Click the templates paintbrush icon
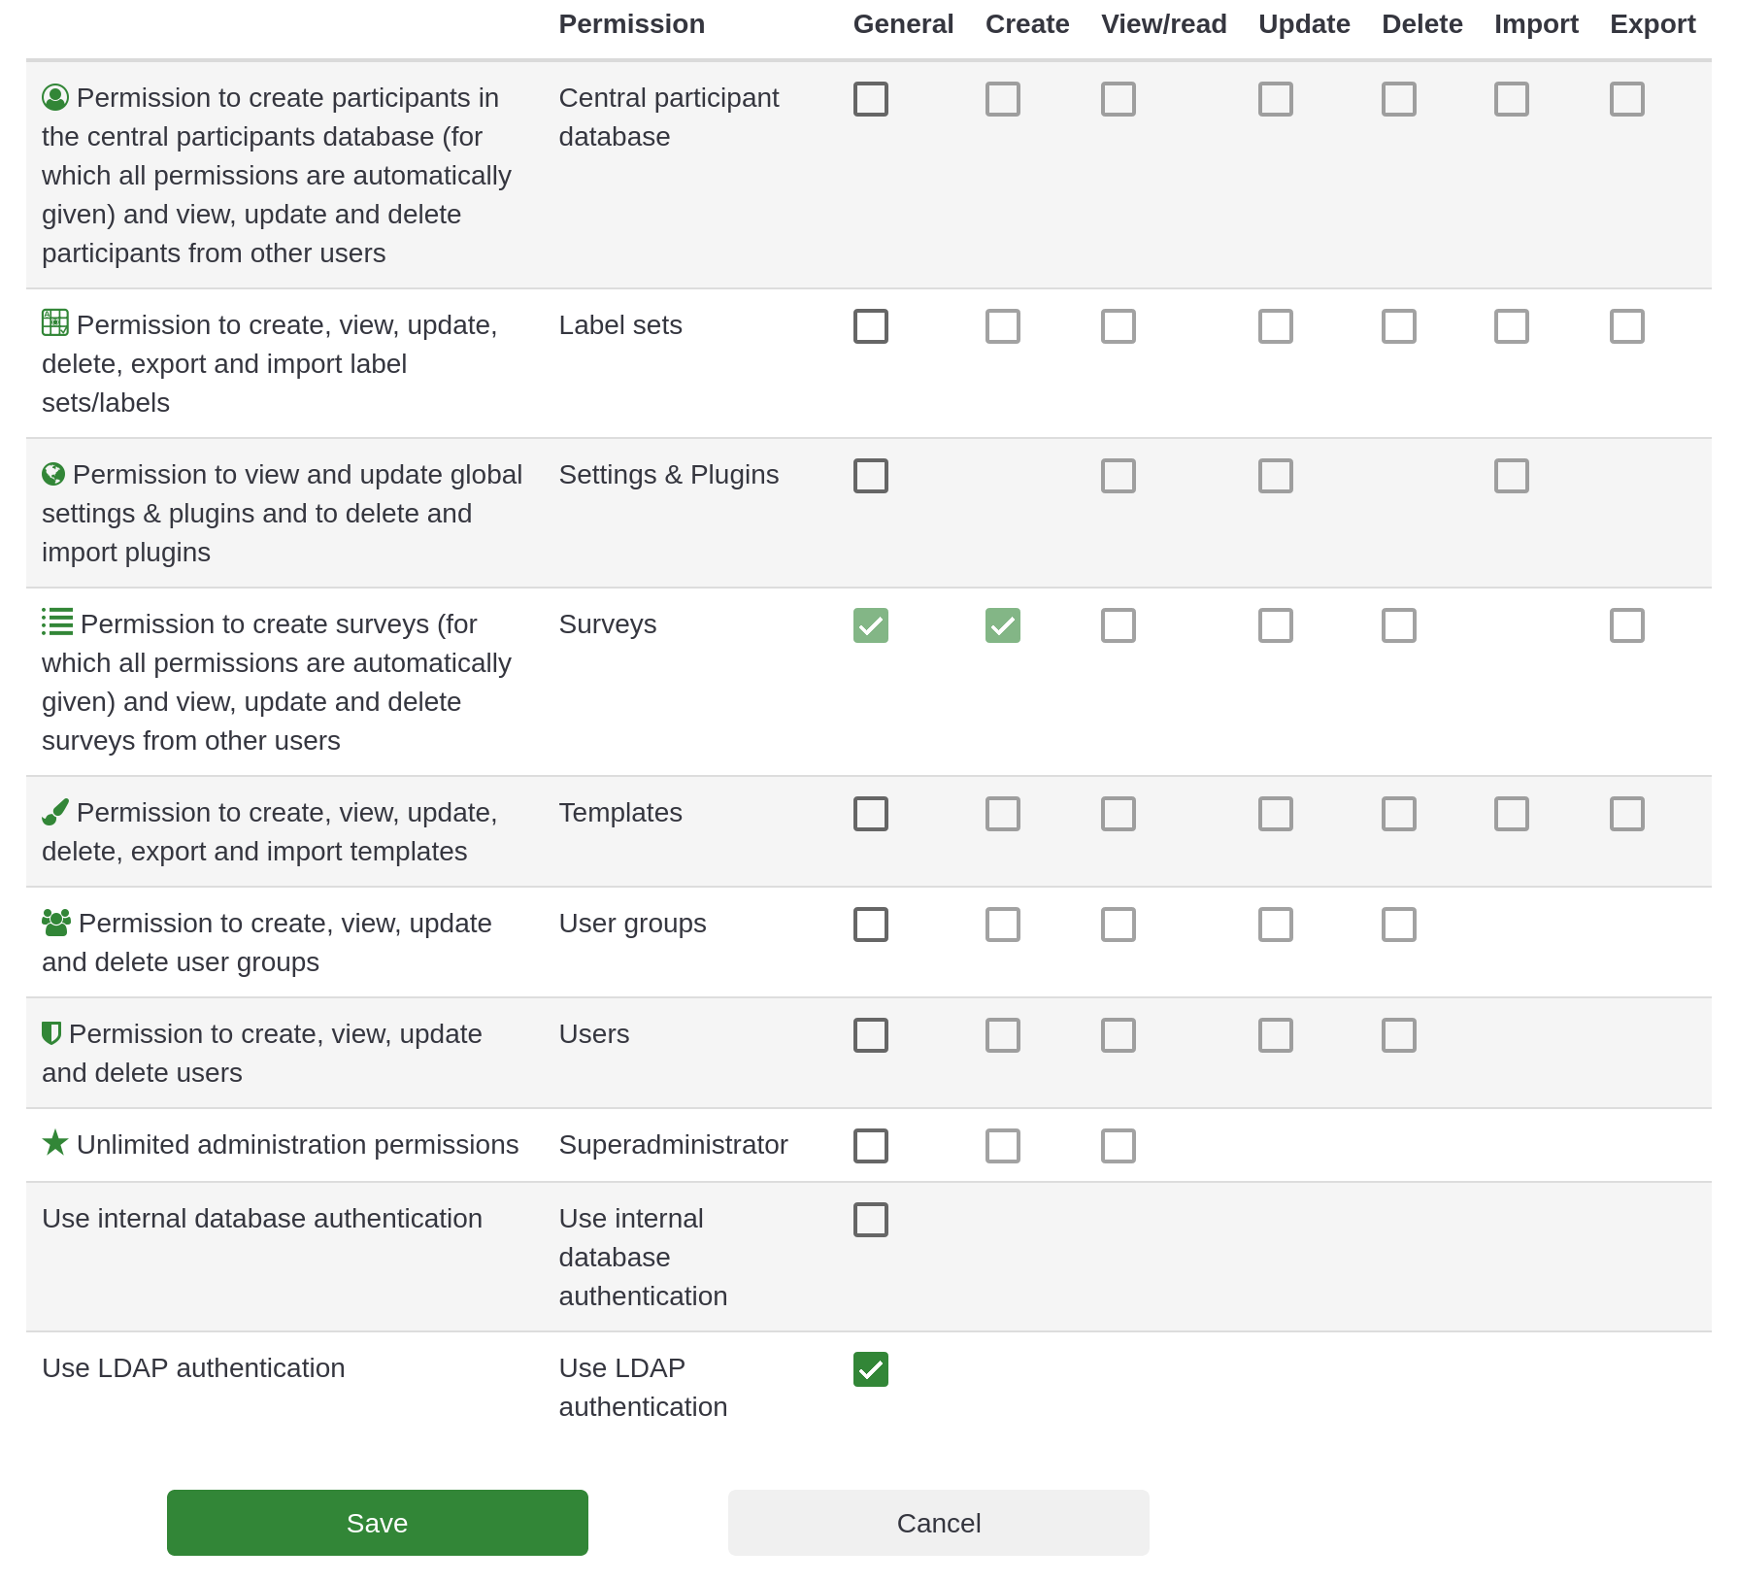1737x1582 pixels. pos(55,812)
